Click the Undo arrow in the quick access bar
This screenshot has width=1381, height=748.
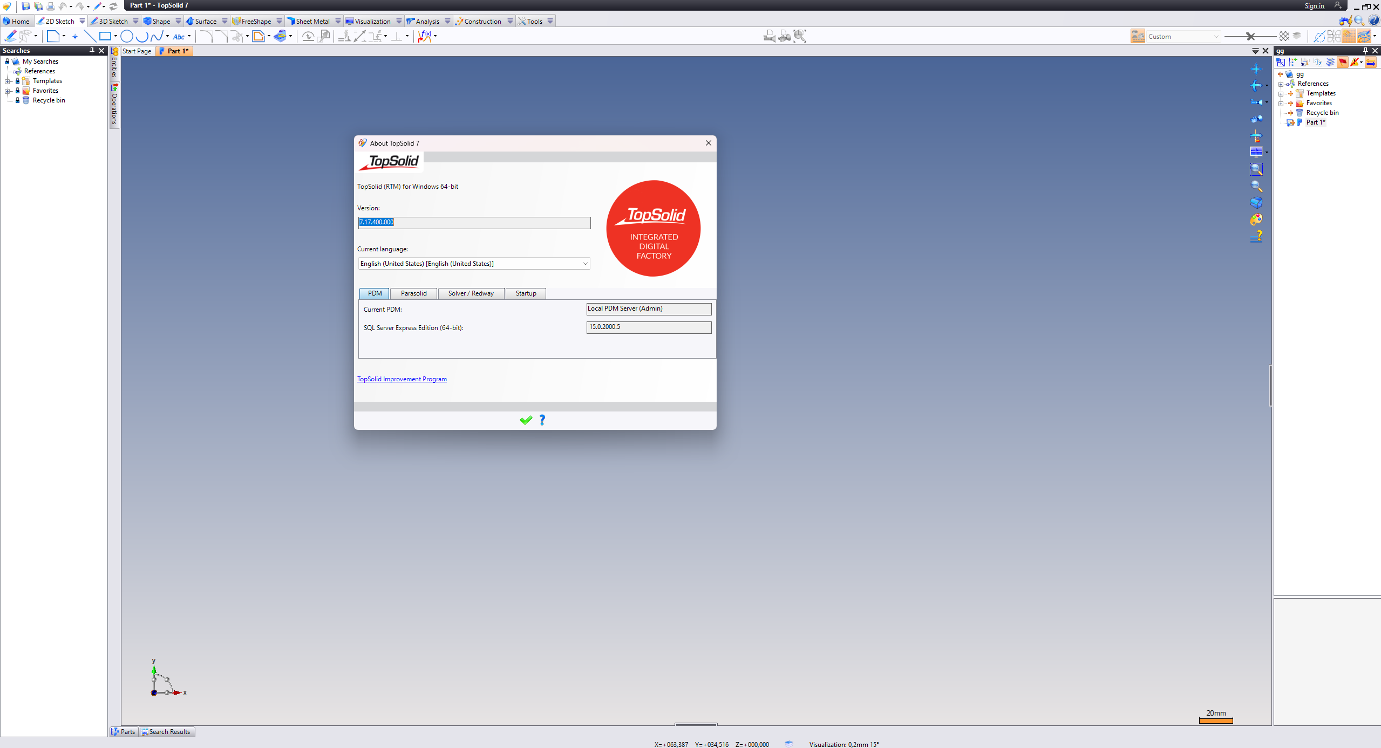point(63,6)
